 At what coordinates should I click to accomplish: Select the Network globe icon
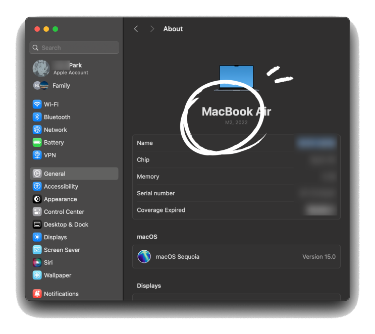point(37,130)
